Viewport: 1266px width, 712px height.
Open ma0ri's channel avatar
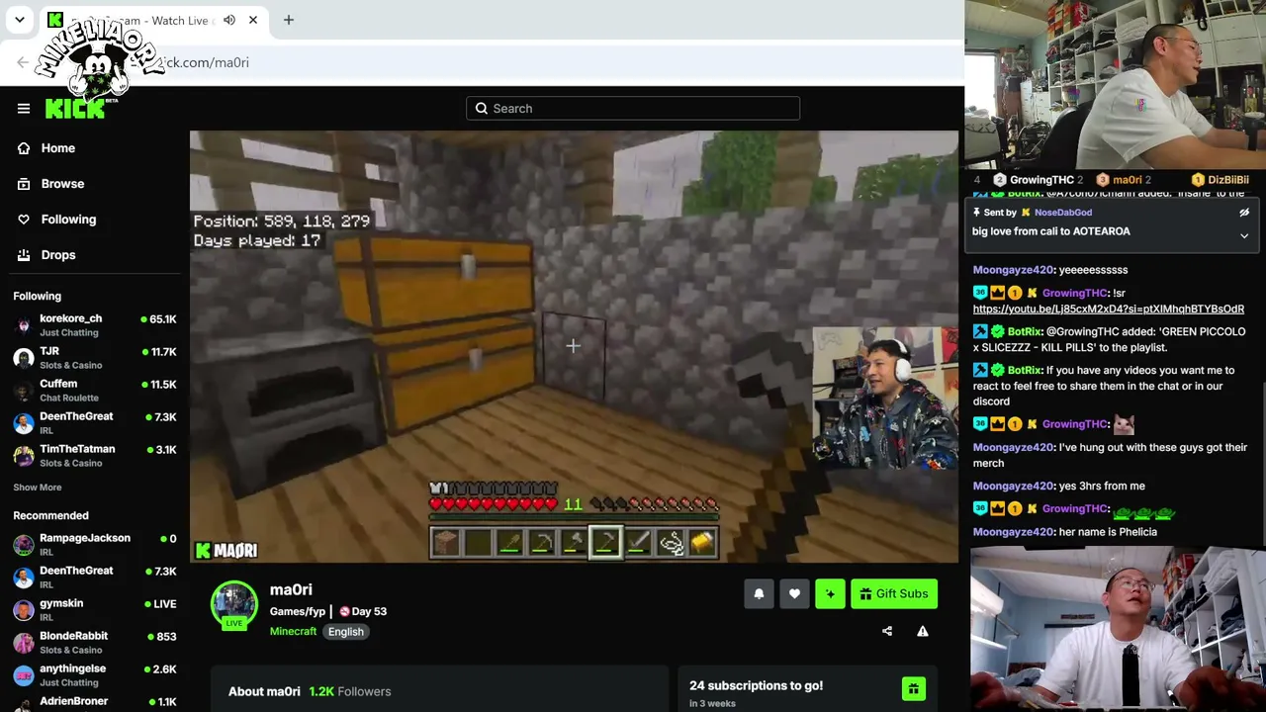coord(234,604)
